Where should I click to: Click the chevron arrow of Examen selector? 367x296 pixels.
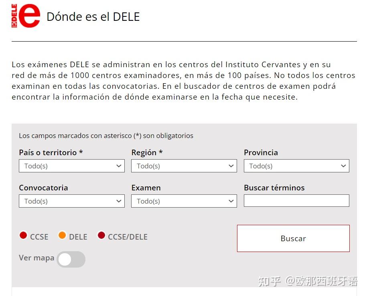click(231, 201)
